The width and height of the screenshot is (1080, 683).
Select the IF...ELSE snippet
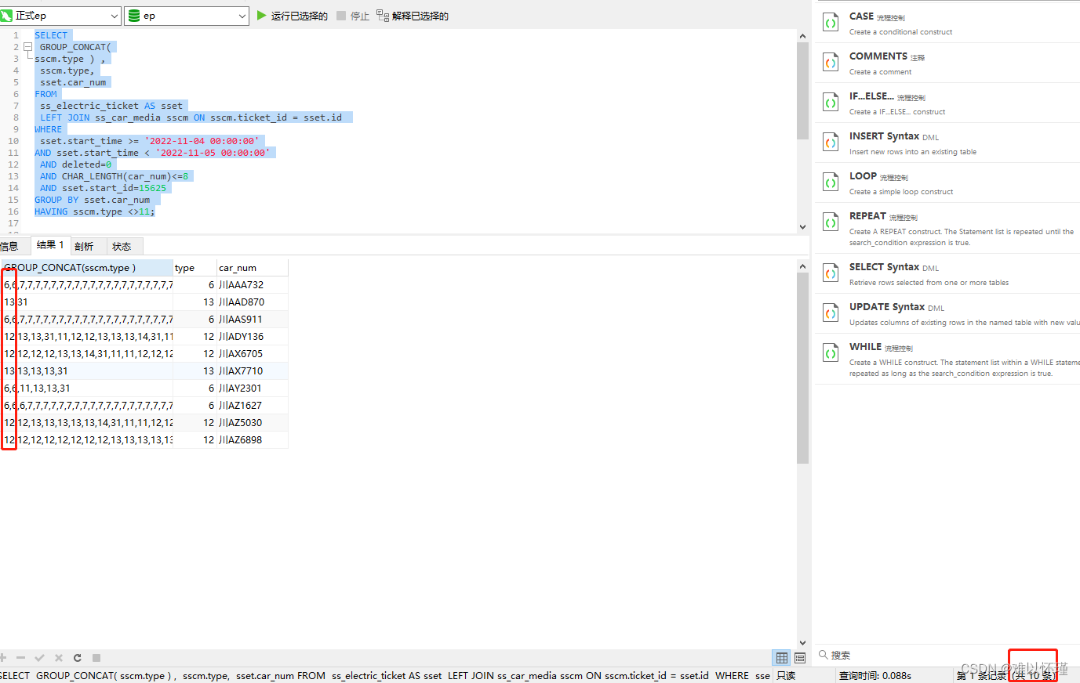coord(947,103)
